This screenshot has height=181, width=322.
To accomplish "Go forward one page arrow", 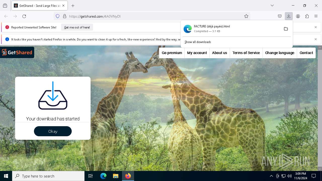I will pyautogui.click(x=15, y=16).
